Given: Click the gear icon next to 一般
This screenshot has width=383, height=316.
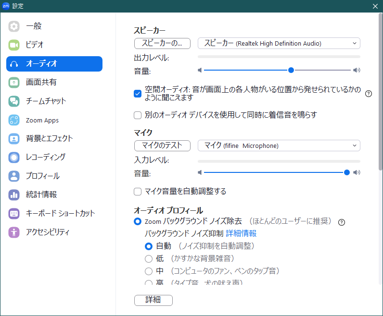Looking at the screenshot, I should [x=14, y=26].
